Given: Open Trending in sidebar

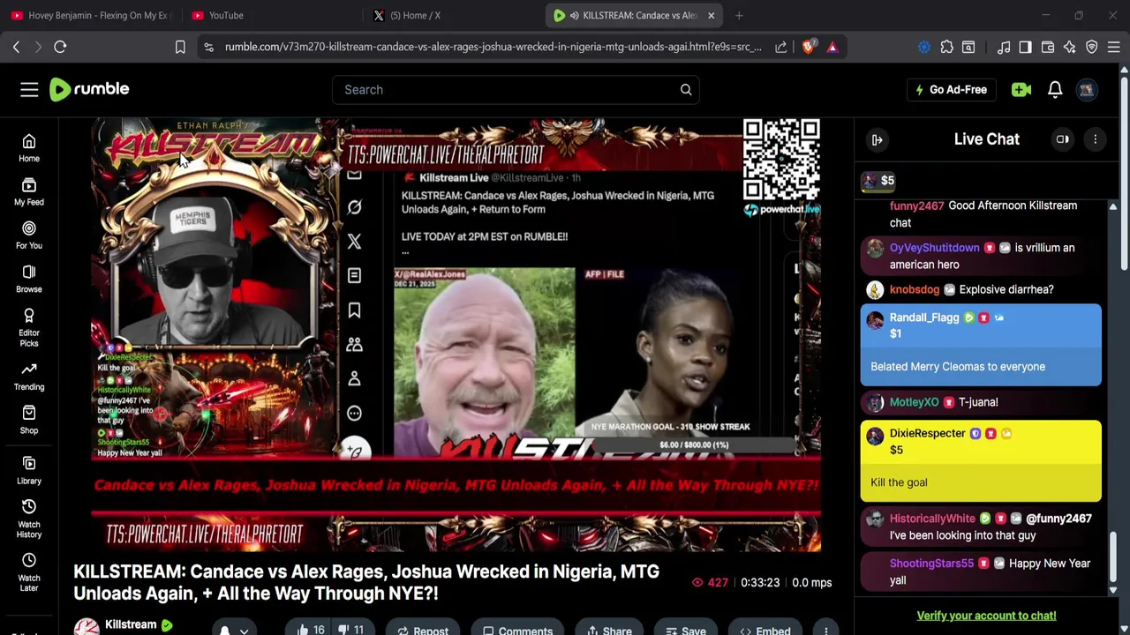Looking at the screenshot, I should point(29,377).
